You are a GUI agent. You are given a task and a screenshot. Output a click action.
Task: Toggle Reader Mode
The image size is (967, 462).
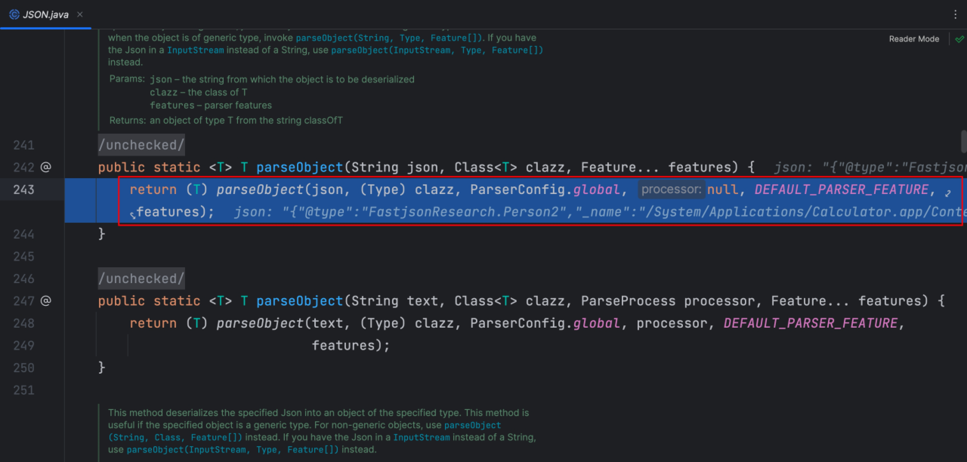[x=914, y=39]
